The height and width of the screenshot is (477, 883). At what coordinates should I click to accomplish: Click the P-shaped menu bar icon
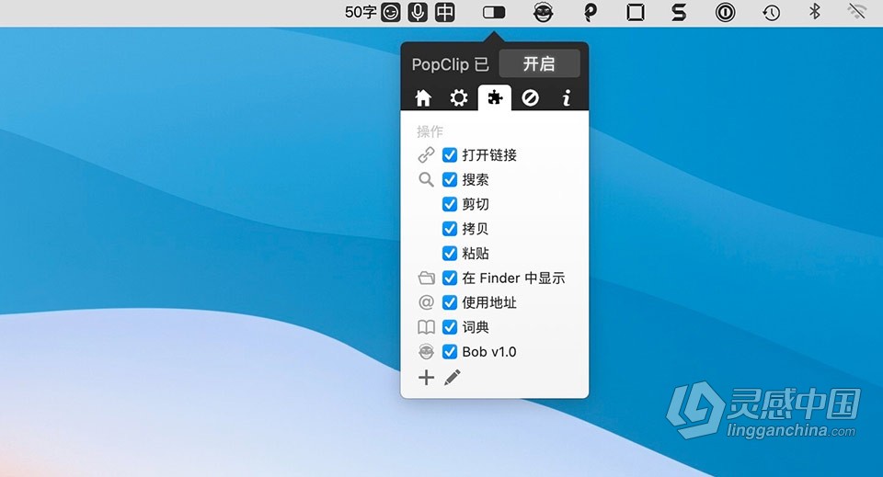point(590,12)
